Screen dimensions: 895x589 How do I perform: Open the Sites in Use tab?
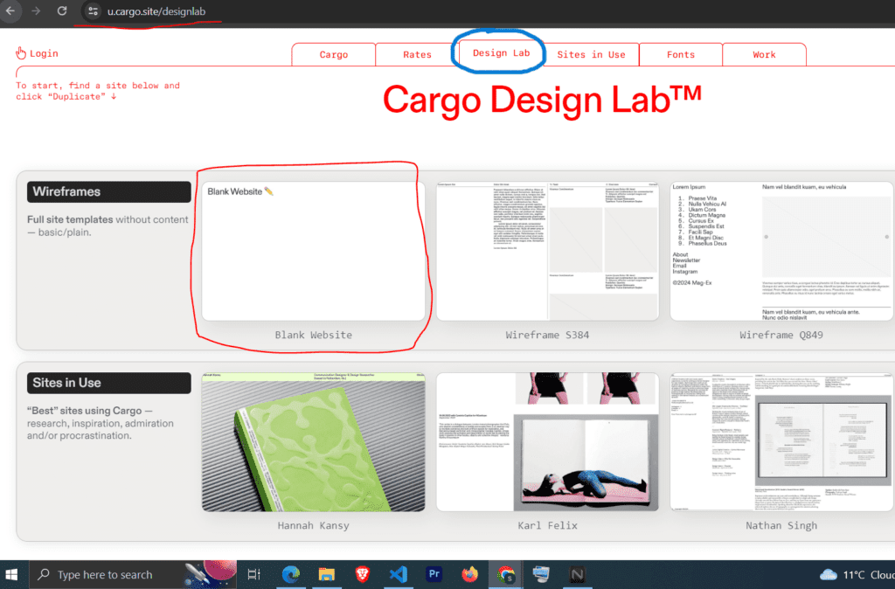(x=592, y=53)
